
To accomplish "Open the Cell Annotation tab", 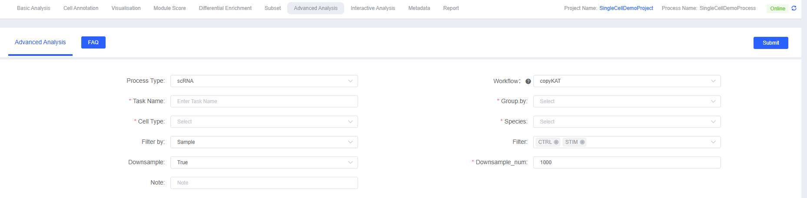I will coord(81,8).
